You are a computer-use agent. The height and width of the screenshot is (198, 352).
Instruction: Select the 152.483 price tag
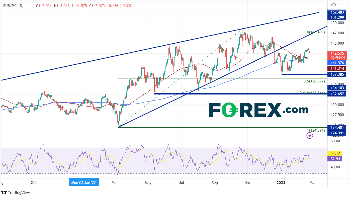pos(337,12)
